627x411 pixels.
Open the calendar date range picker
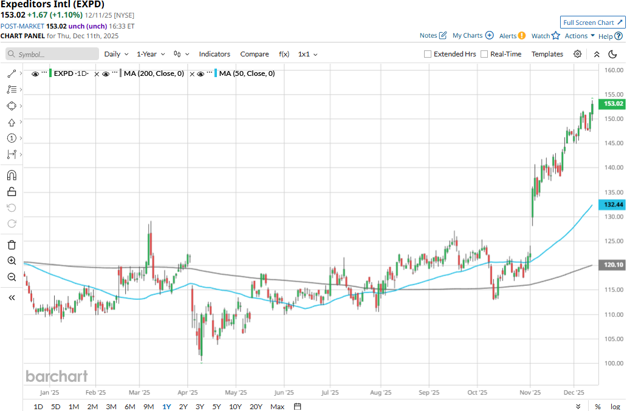pyautogui.click(x=297, y=406)
